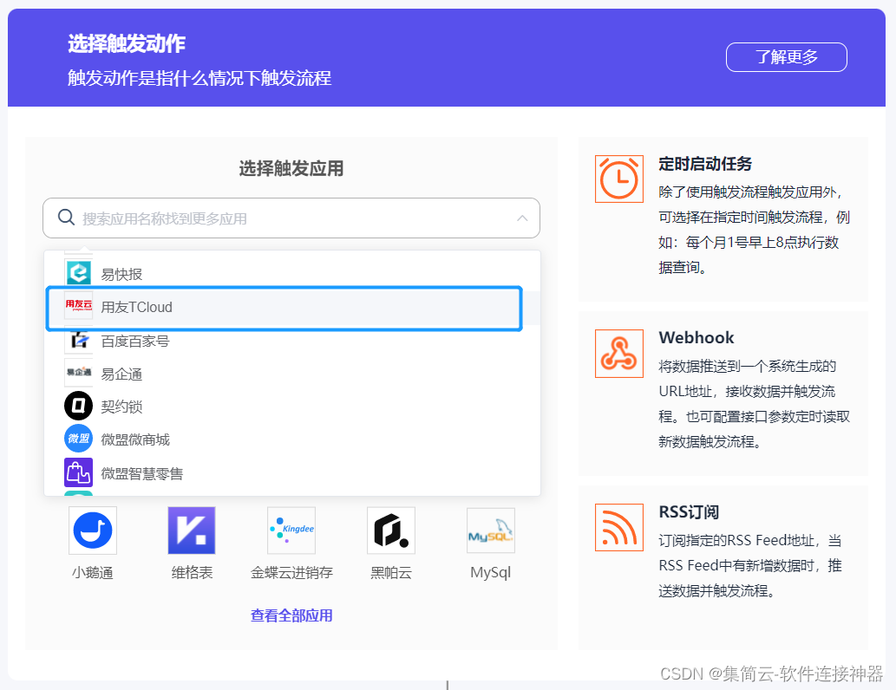
Task: Click the RSS Feed description text
Action: [749, 565]
